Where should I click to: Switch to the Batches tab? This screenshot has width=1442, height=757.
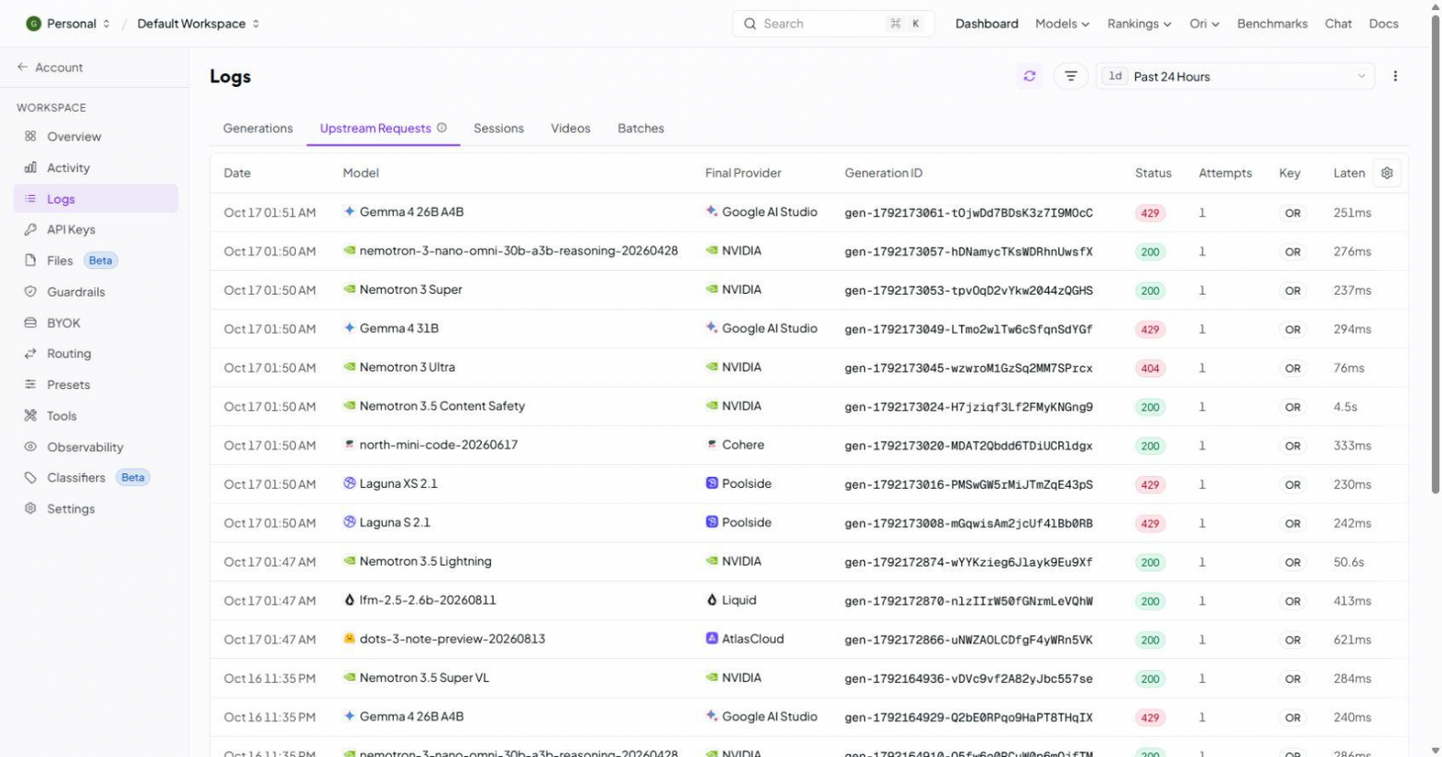pyautogui.click(x=641, y=128)
